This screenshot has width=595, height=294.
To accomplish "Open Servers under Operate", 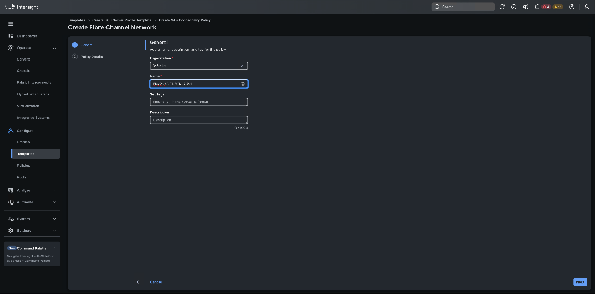I will [23, 59].
